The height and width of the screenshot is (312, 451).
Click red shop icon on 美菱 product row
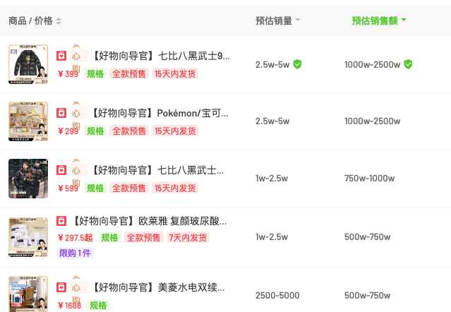[62, 287]
